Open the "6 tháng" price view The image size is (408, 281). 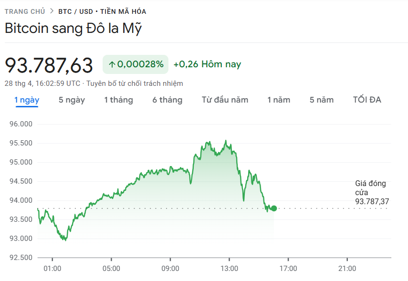pos(167,100)
